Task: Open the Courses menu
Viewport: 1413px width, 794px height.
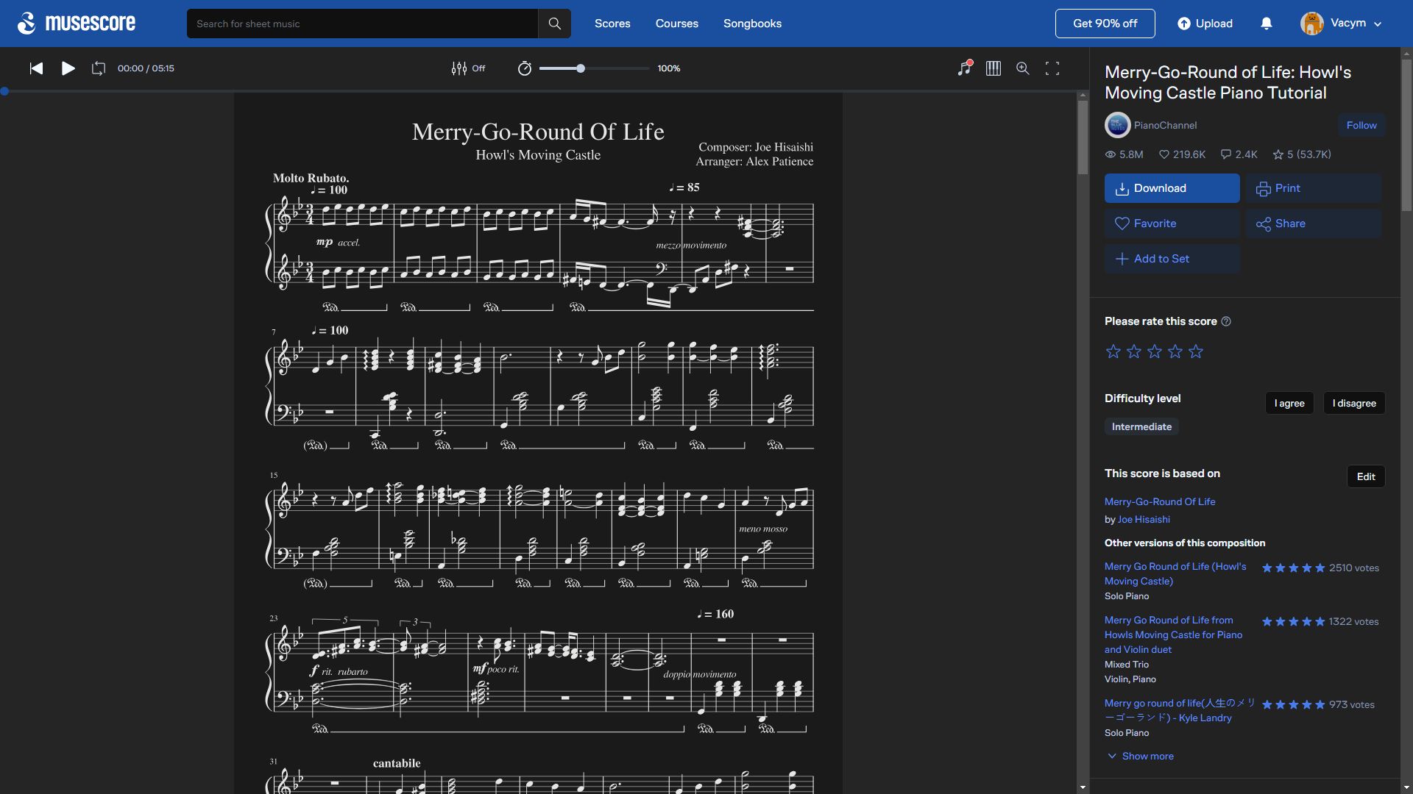Action: pyautogui.click(x=677, y=24)
